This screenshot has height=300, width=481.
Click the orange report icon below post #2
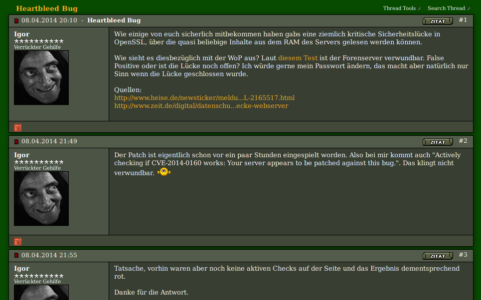coord(18,241)
